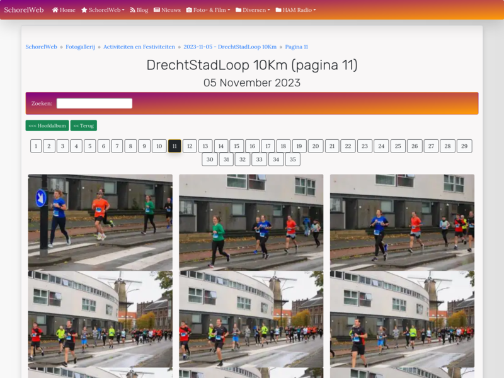Image resolution: width=504 pixels, height=378 pixels.
Task: Click the Pagina 11 breadcrumb link
Action: click(296, 47)
